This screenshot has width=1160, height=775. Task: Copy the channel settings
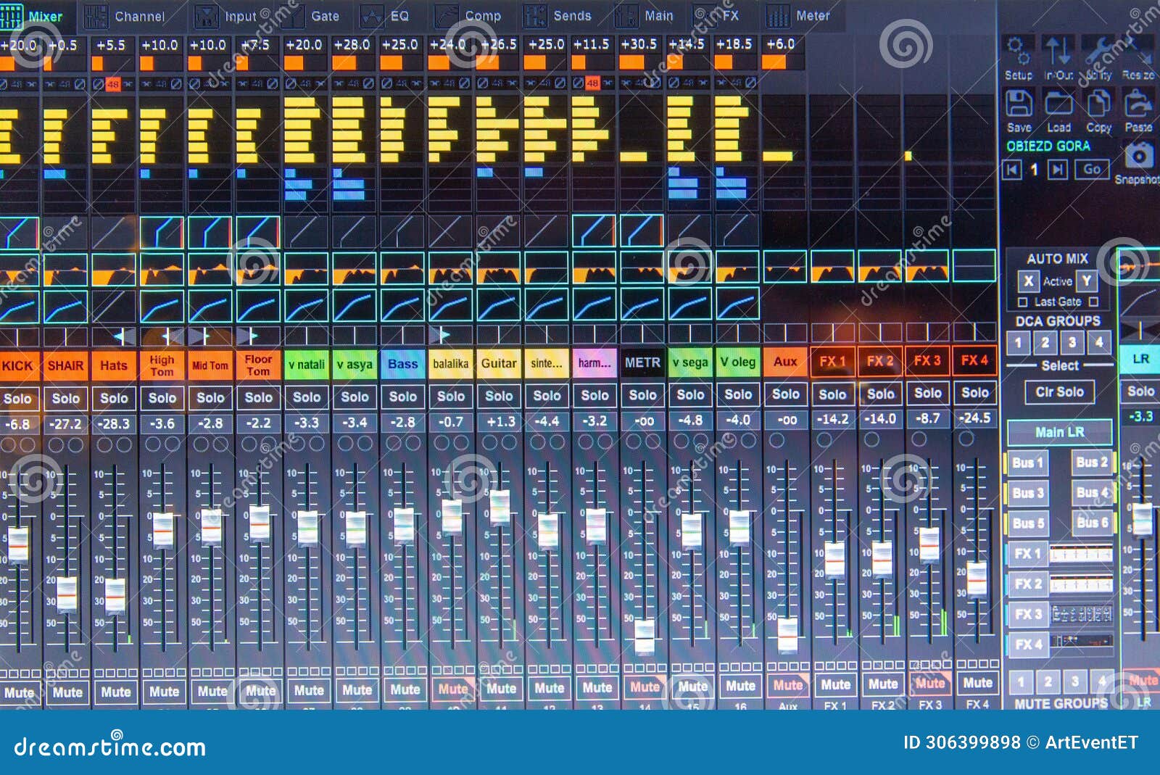tap(1098, 102)
